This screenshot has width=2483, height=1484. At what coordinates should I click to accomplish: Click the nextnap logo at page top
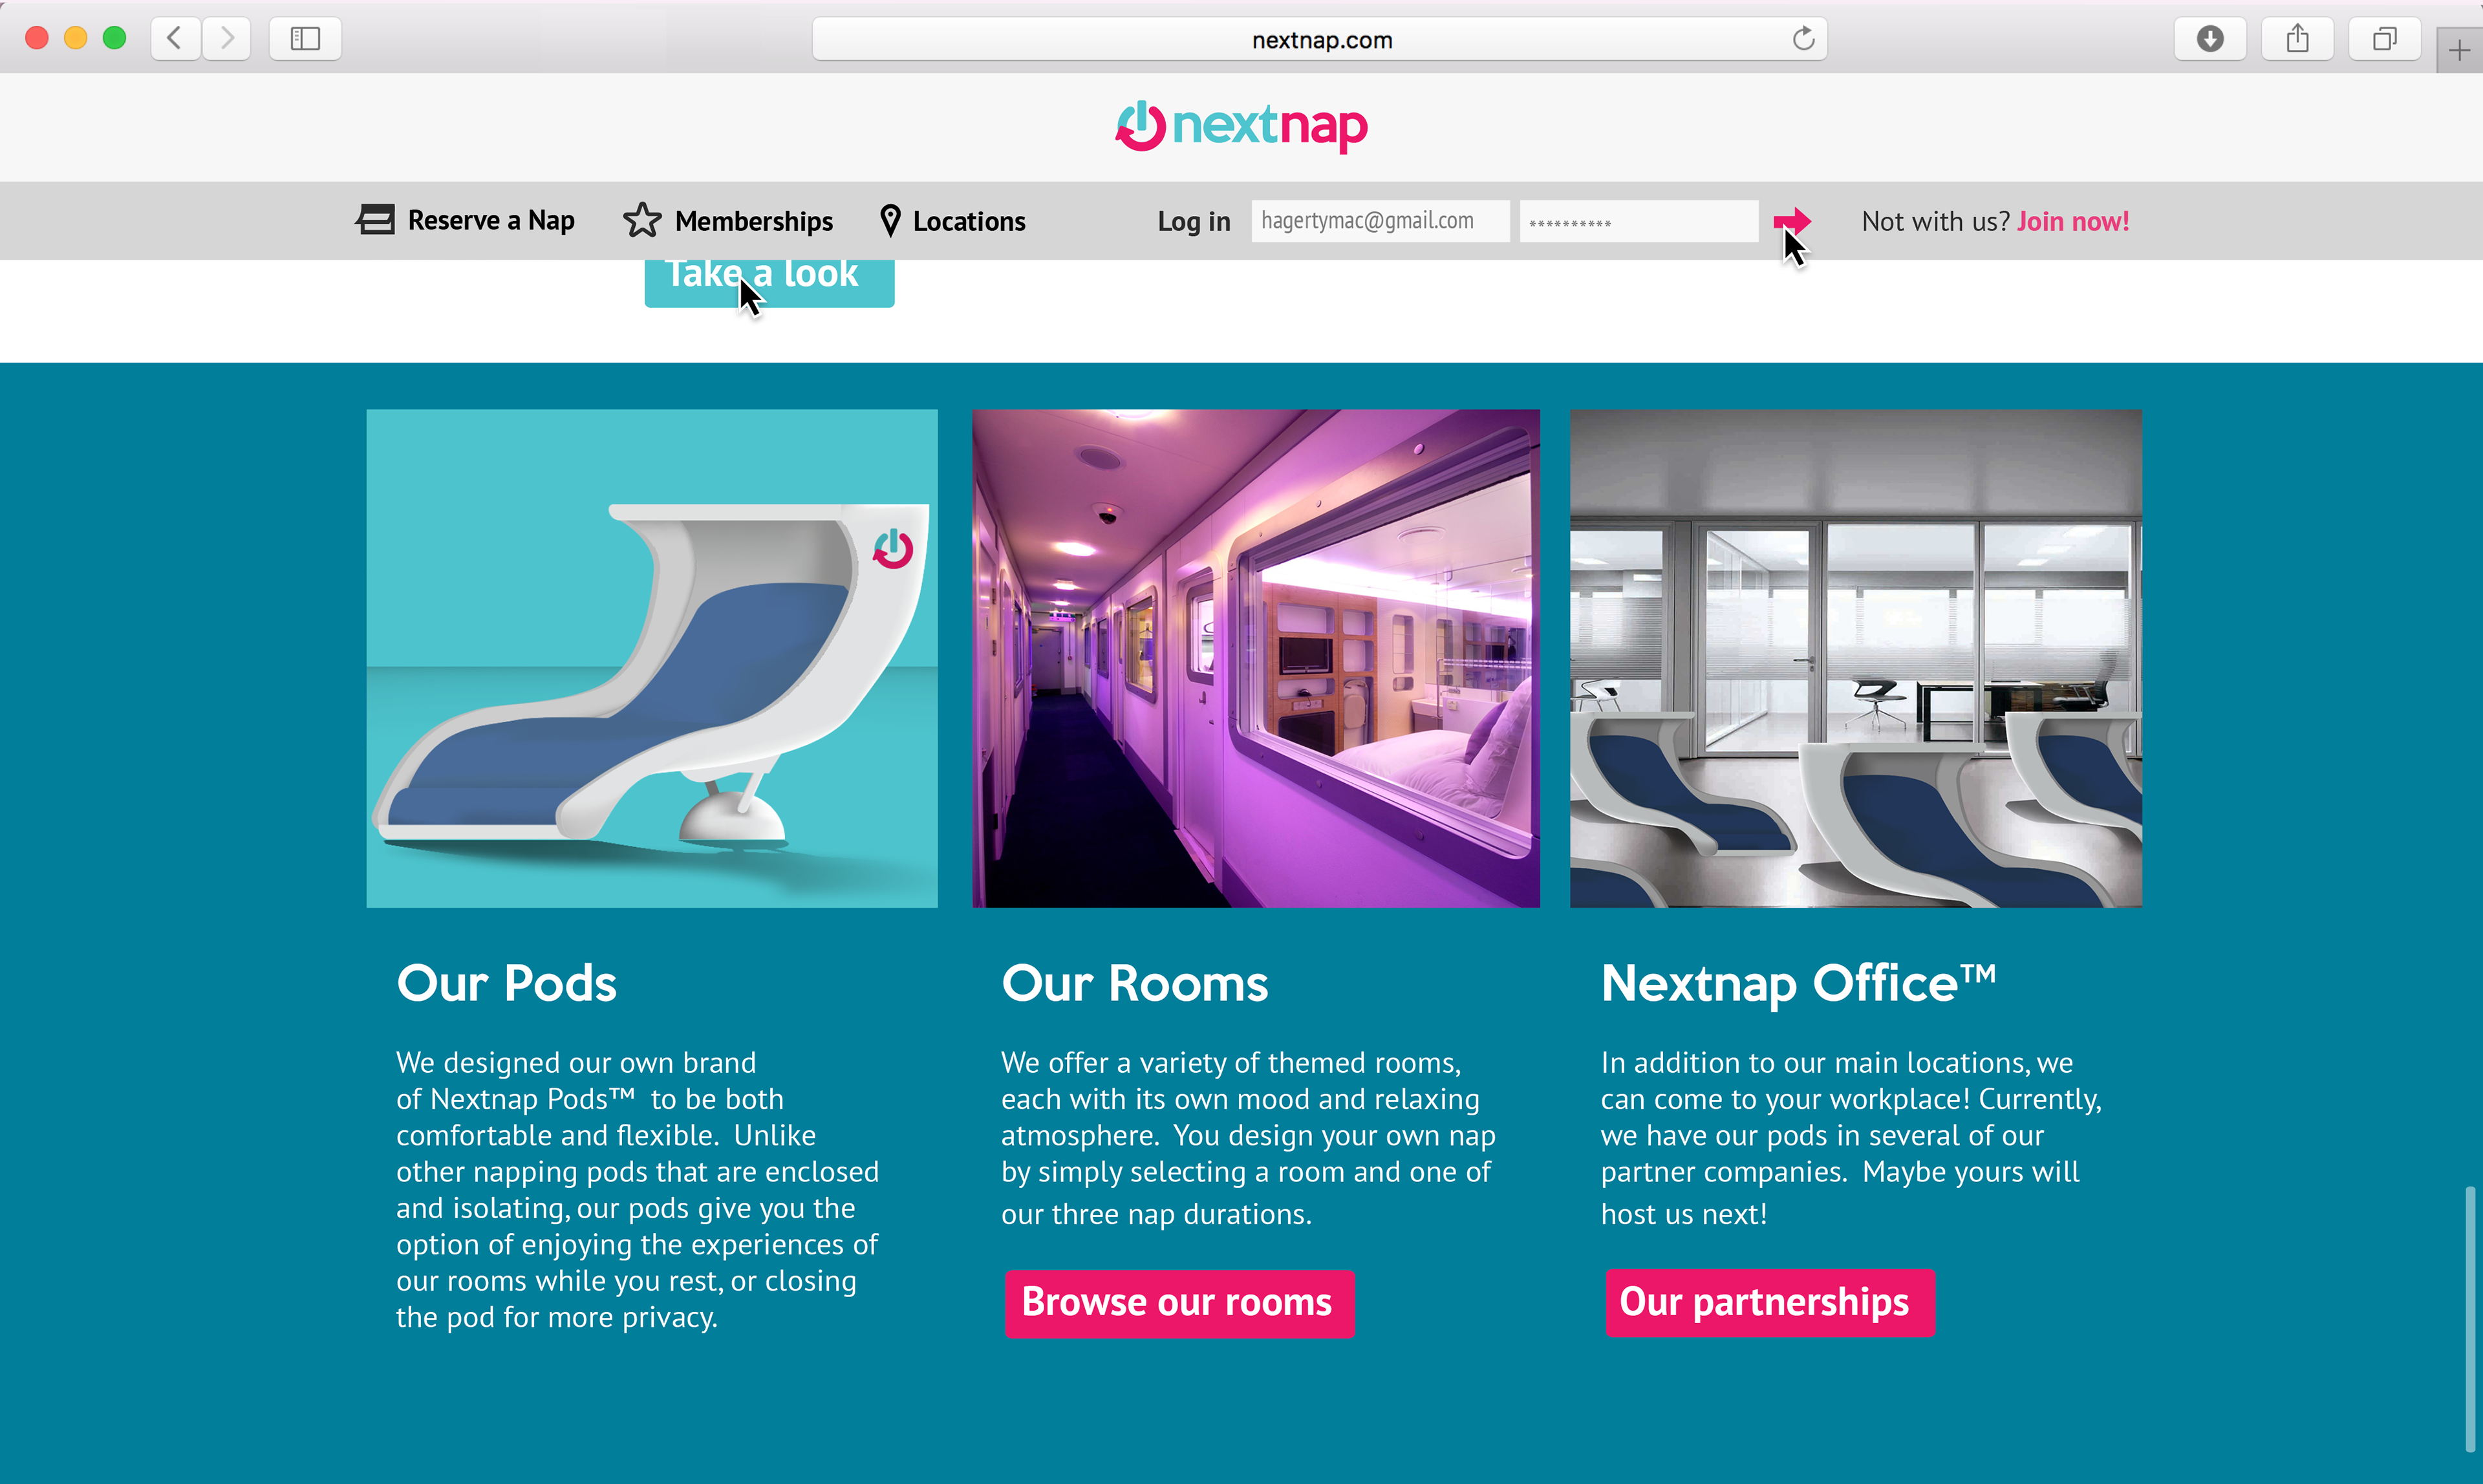(x=1241, y=126)
